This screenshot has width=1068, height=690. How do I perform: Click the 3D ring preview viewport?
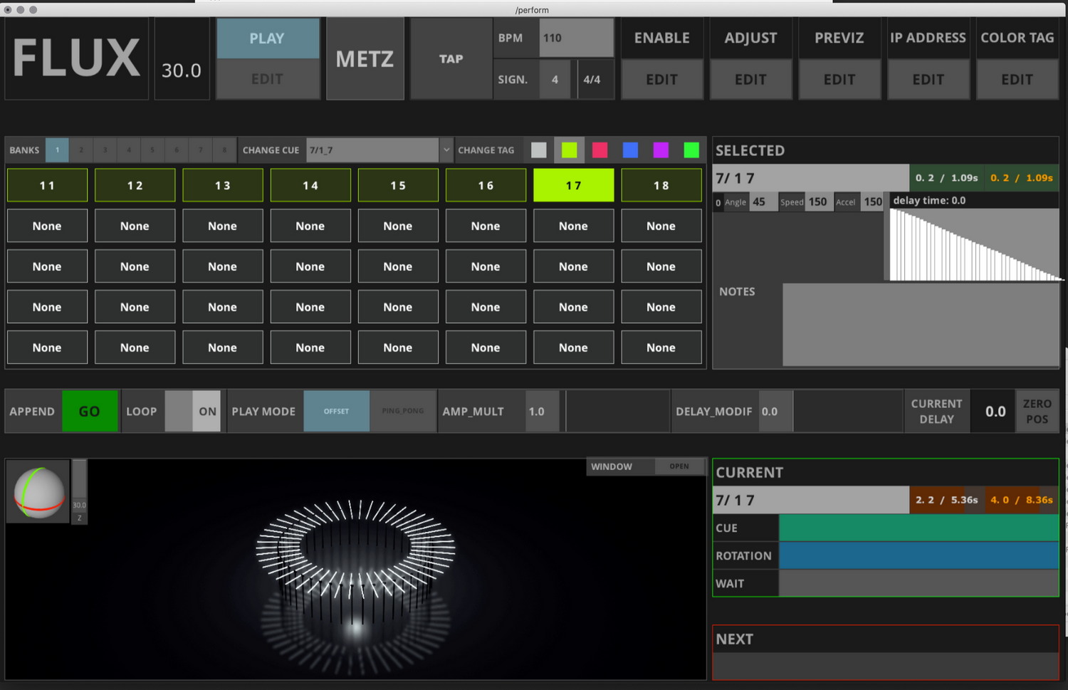(356, 570)
